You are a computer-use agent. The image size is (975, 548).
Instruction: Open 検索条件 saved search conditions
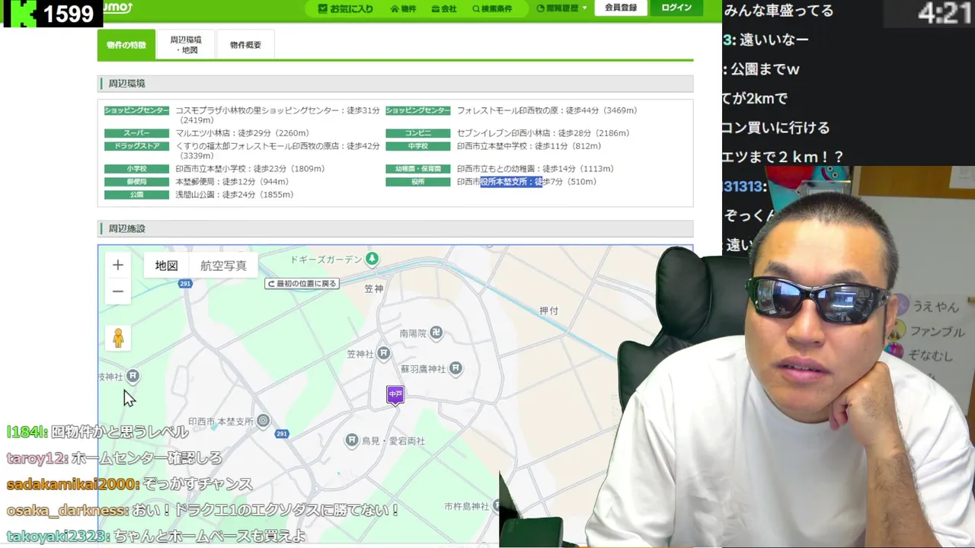[x=492, y=8]
